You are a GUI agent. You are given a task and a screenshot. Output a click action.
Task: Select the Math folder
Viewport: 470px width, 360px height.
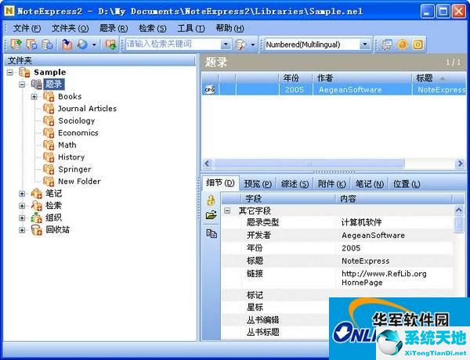(67, 145)
